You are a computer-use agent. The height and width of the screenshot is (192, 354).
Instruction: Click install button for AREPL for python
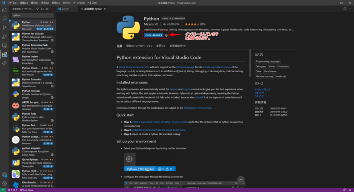(48, 109)
